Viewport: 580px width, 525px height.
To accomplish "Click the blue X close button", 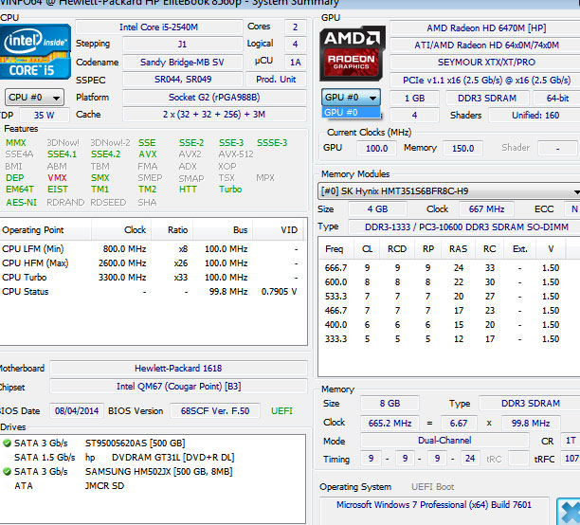I will click(569, 512).
